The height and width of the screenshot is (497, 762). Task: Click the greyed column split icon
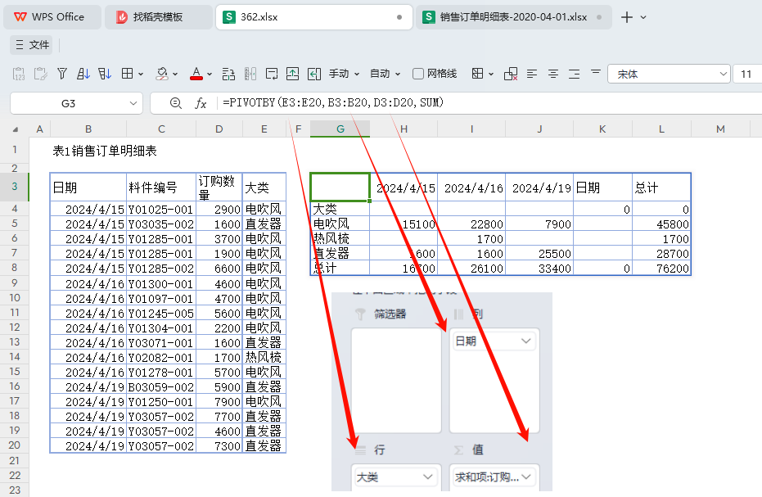pos(250,74)
